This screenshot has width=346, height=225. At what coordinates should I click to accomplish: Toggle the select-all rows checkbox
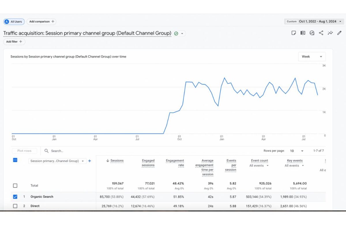[x=15, y=161]
